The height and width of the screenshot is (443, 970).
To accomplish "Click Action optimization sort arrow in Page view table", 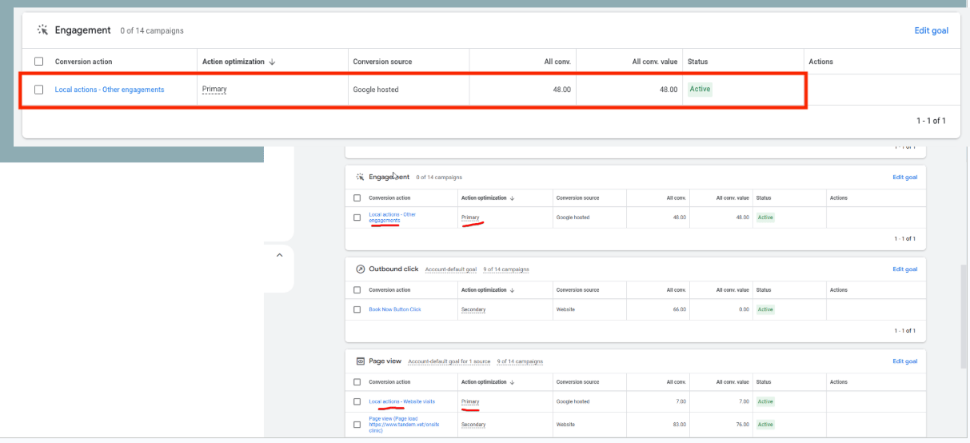I will (x=512, y=382).
